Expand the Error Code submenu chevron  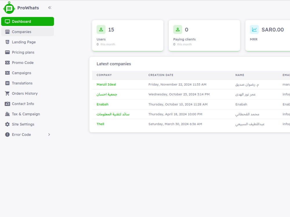point(49,135)
